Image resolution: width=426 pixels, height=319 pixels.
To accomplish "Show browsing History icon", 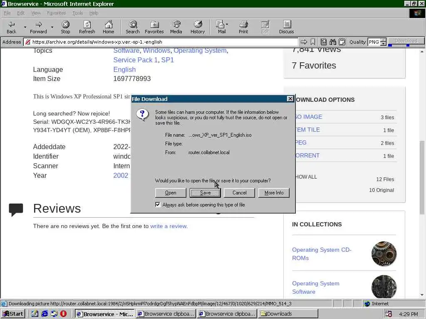I will pos(198,27).
